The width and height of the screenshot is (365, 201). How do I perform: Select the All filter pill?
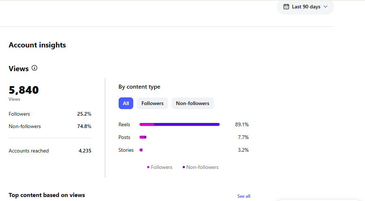[x=126, y=103]
